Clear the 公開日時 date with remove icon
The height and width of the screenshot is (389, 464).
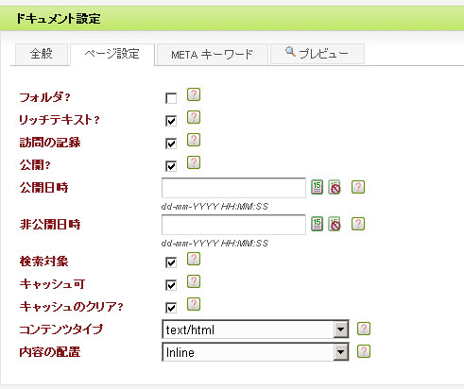click(335, 187)
